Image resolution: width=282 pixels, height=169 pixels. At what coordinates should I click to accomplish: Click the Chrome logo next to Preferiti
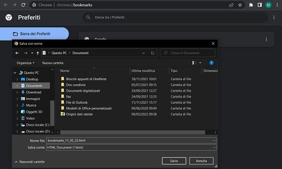9,17
